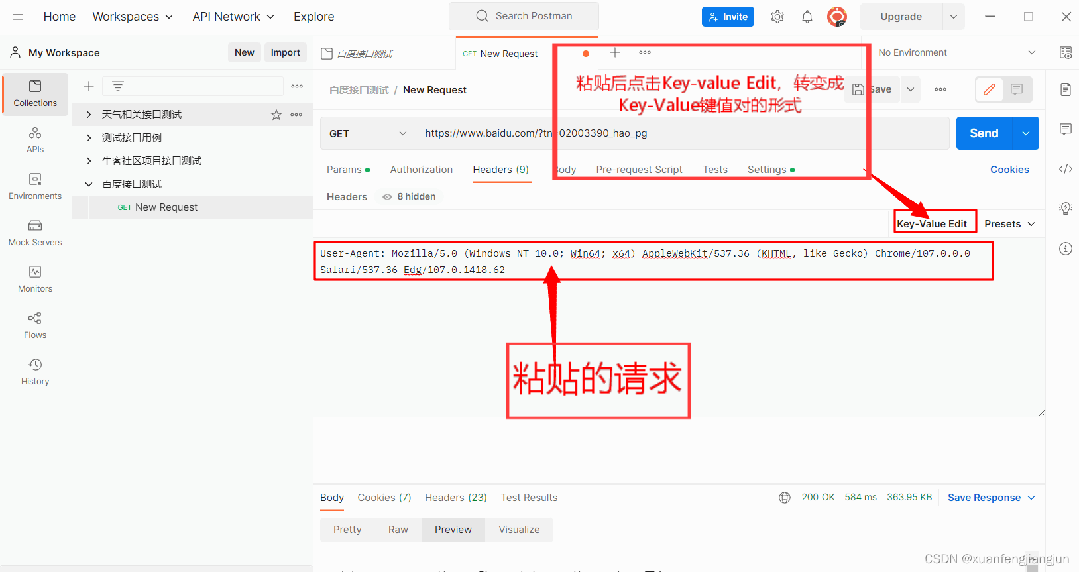Click the Send button
Screen dimensions: 1079x572
pyautogui.click(x=984, y=133)
